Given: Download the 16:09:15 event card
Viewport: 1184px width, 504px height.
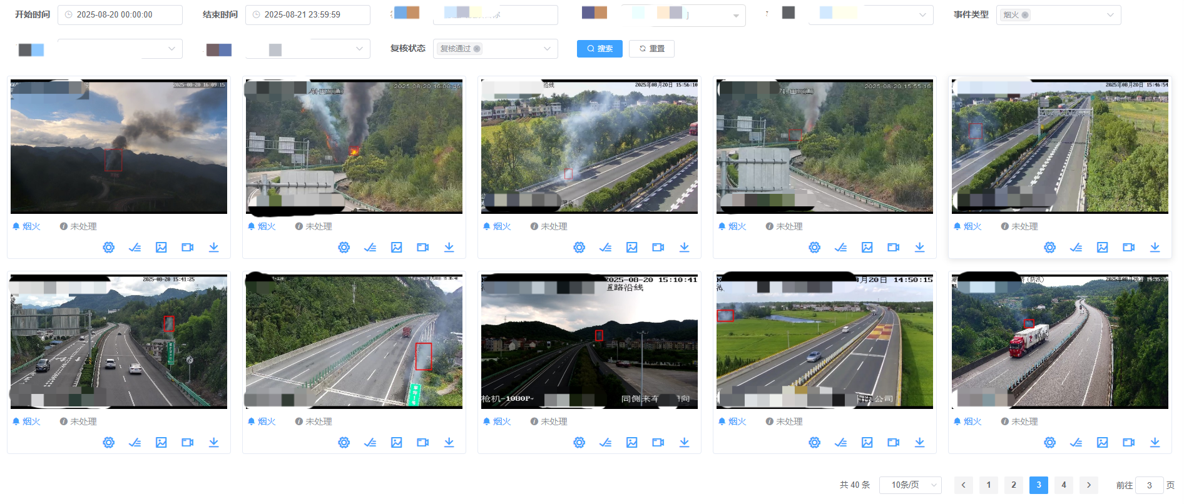Looking at the screenshot, I should 214,248.
